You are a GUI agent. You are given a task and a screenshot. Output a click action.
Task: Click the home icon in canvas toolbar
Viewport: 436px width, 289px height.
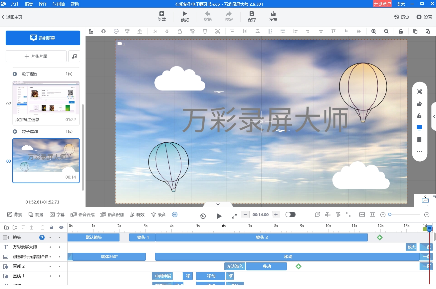pos(104,31)
